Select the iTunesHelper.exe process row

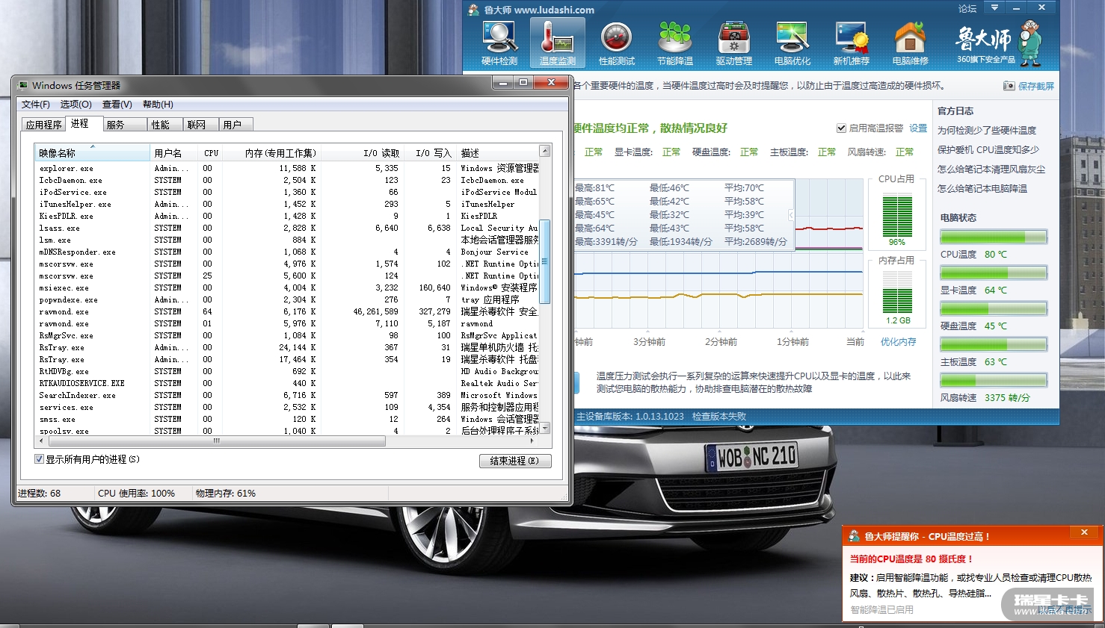pos(287,204)
